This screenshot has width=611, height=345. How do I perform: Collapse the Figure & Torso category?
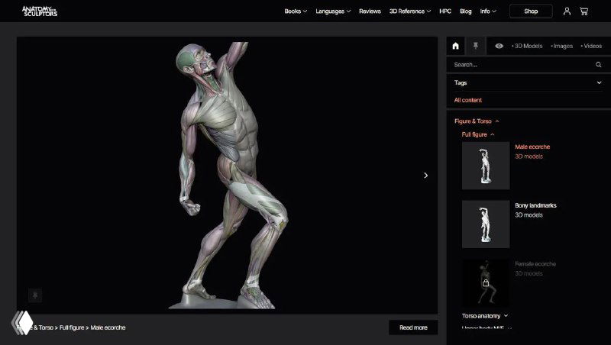pos(476,121)
